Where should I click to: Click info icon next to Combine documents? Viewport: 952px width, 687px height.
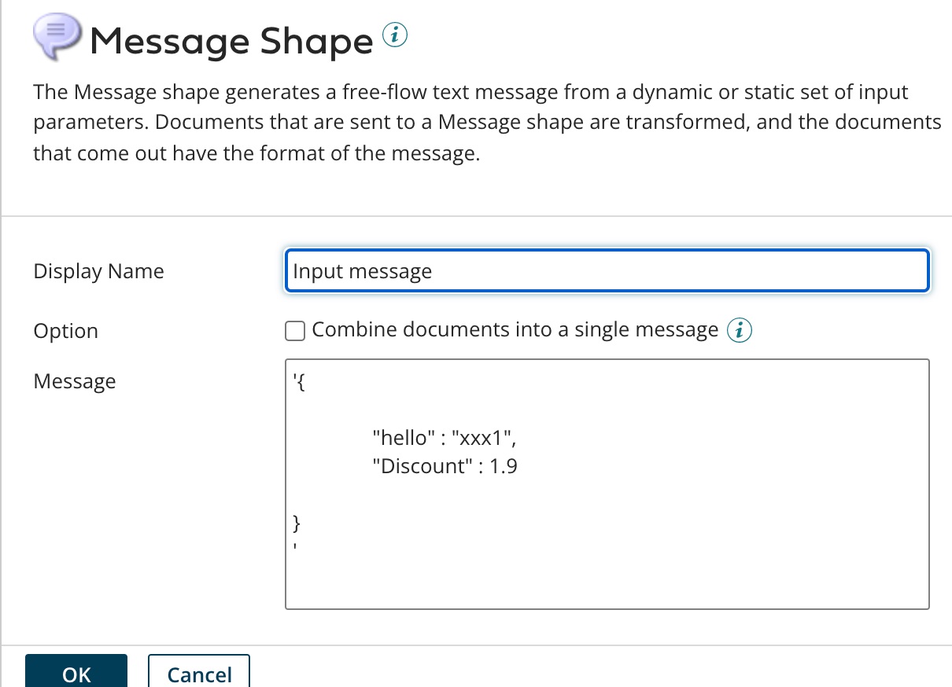pos(739,331)
